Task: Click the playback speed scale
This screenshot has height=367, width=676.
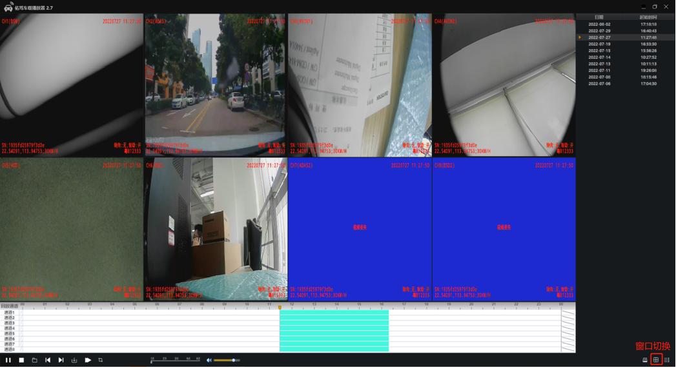Action: 176,360
